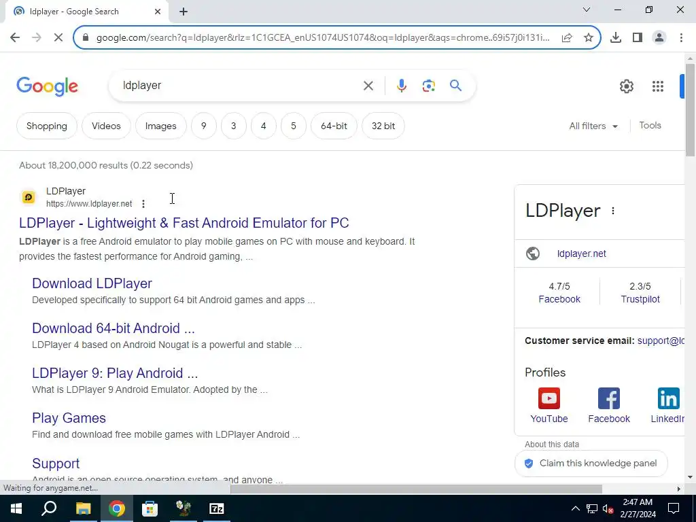The height and width of the screenshot is (522, 696).
Task: Open network status tray icon
Action: click(x=592, y=508)
